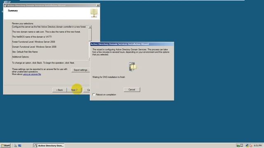Click the Cancel button of the Summary wizard

coord(87,90)
